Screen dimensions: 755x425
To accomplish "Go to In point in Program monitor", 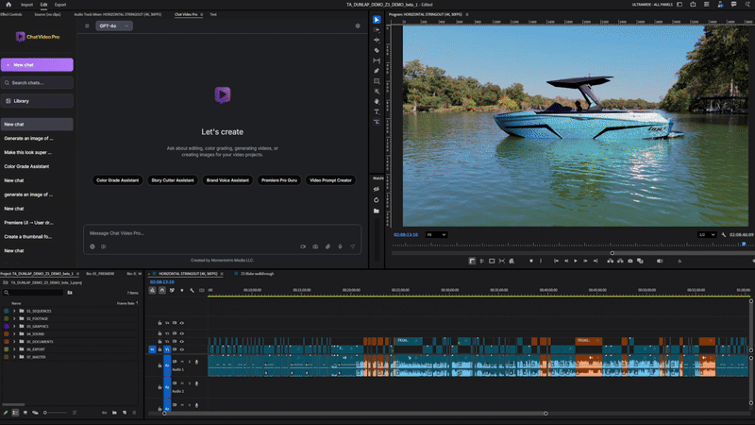I will point(556,262).
